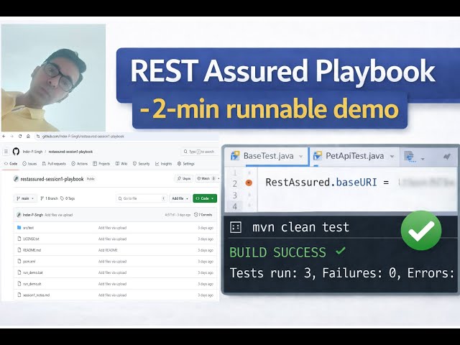
Task: Open the main branch selector dropdown
Action: [25, 198]
